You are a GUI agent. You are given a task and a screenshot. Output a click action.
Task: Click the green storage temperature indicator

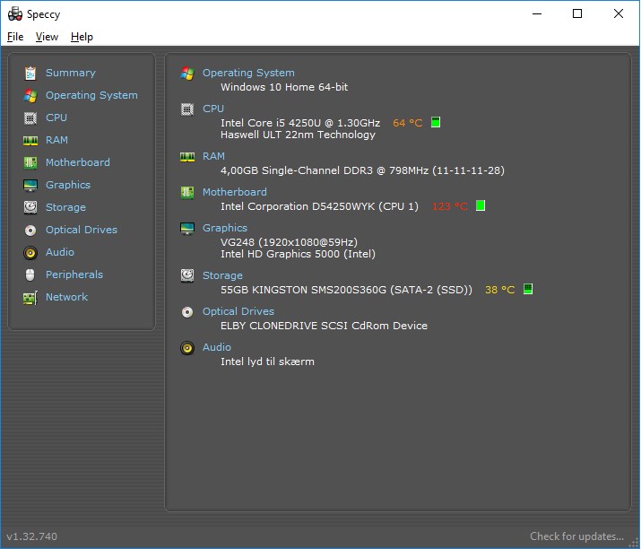coord(528,289)
